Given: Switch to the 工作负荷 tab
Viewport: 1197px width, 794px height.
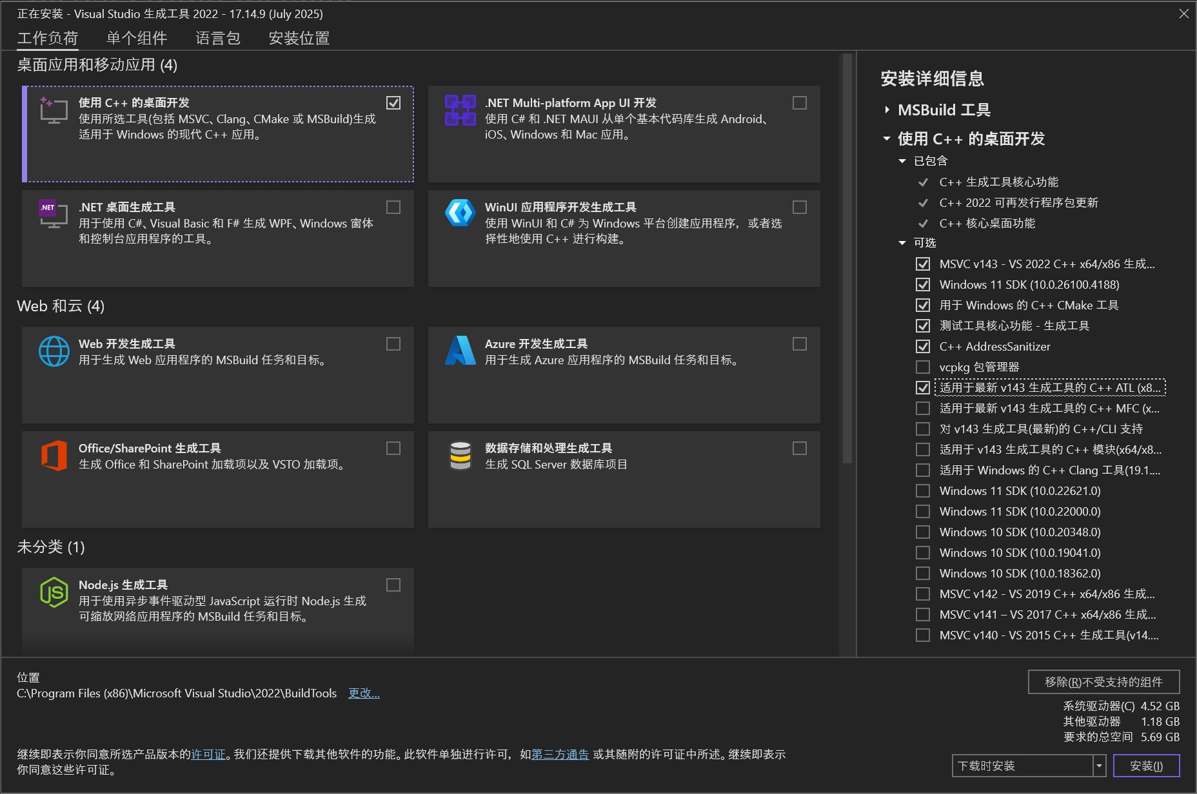Looking at the screenshot, I should click(x=48, y=38).
